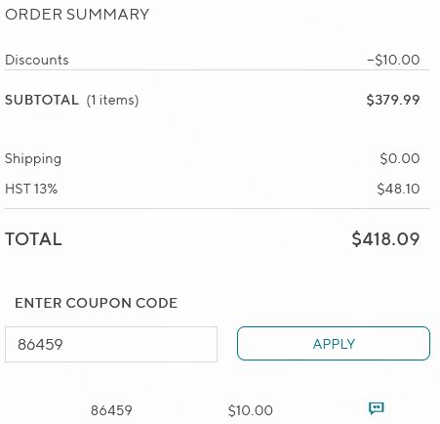Select the HST 13% tax label
Viewport: 440px width, 424px height.
[31, 189]
